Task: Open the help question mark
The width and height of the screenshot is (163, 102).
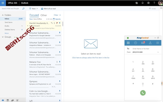Action: (x=154, y=3)
